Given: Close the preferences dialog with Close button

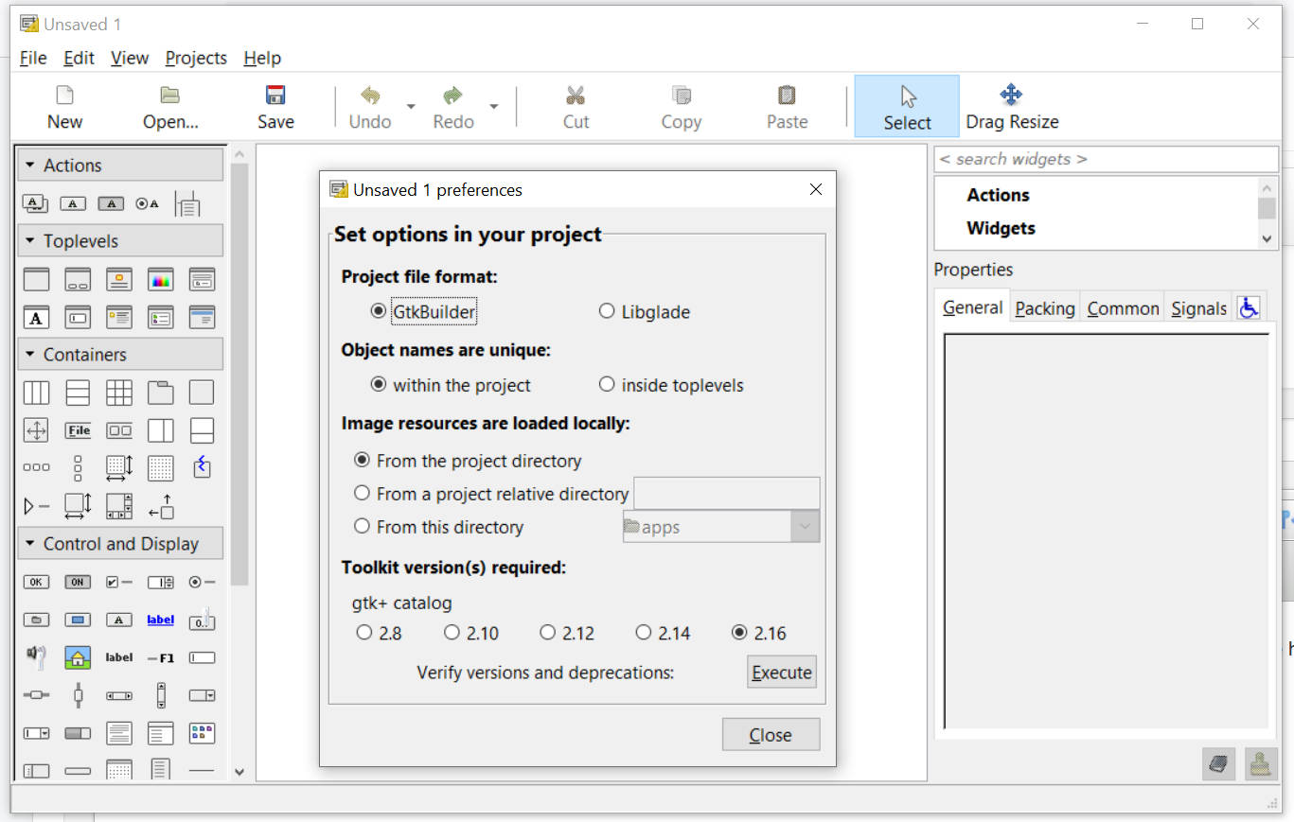Looking at the screenshot, I should (x=771, y=735).
